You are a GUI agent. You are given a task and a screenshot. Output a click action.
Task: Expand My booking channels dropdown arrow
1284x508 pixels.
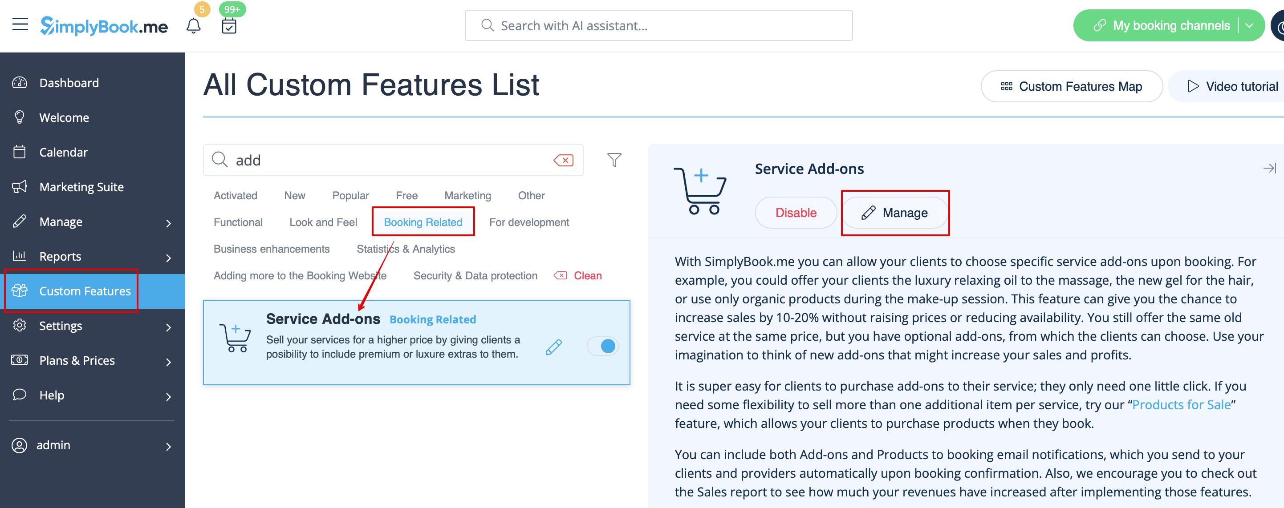(1249, 25)
